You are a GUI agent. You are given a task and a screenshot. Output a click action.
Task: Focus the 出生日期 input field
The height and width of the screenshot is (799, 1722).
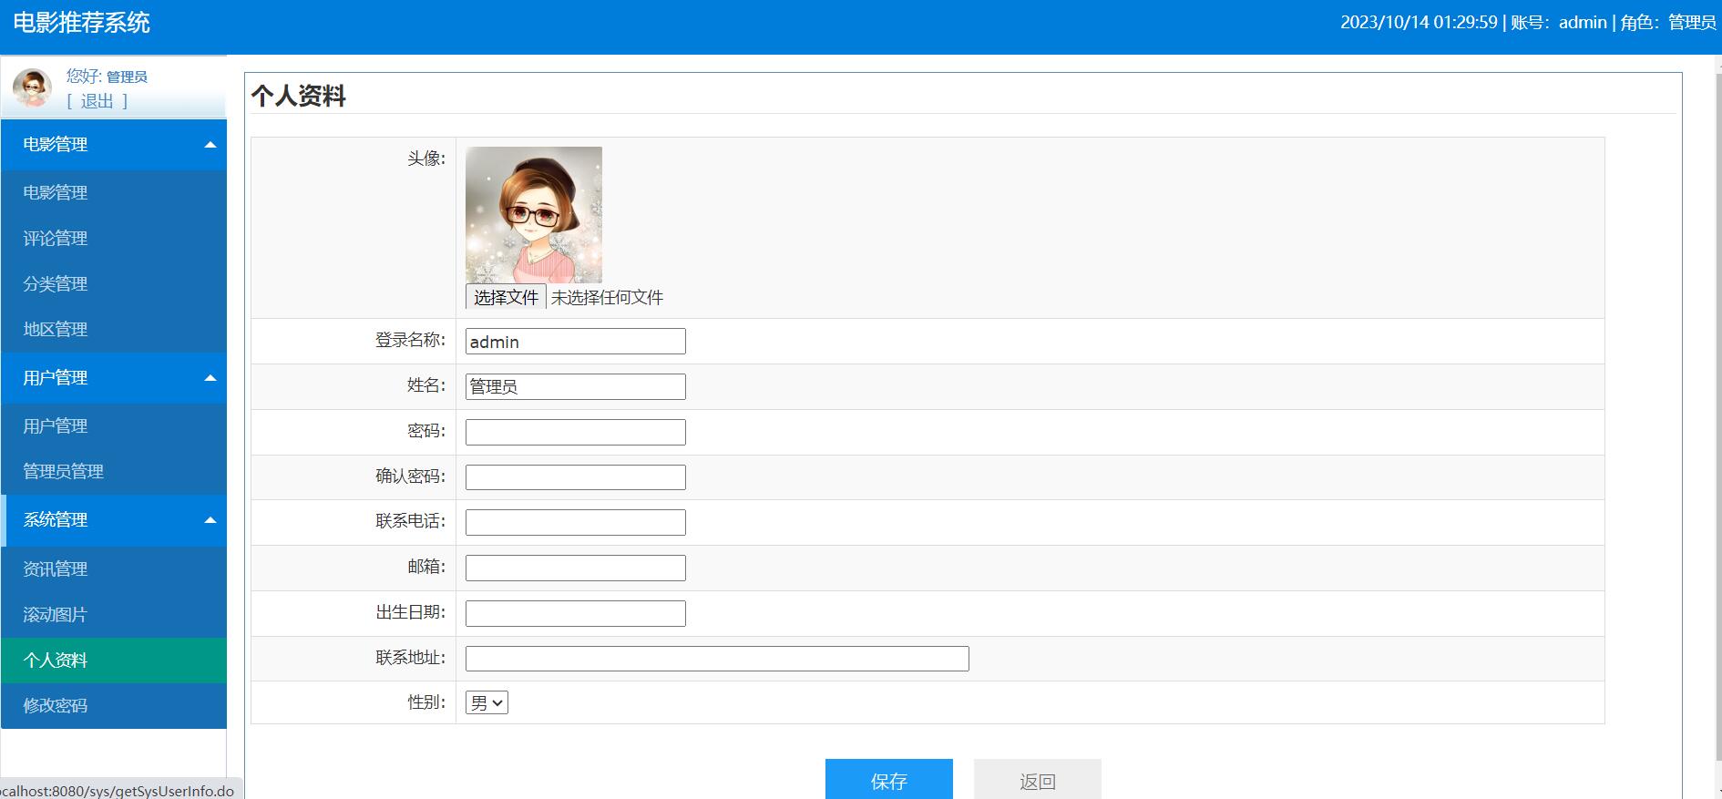click(x=576, y=613)
